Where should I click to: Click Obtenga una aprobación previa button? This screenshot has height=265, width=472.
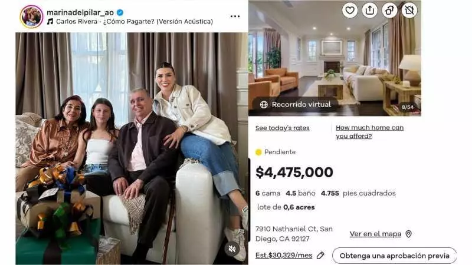[x=394, y=256]
